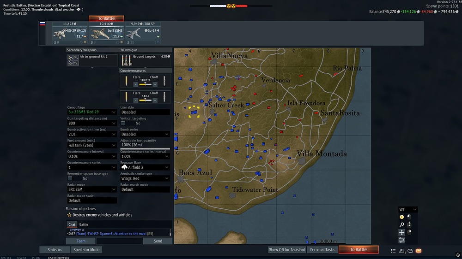The width and height of the screenshot is (462, 259).
Task: Adjust the 128/128 flare-chaff ratio slider
Action: [x=145, y=84]
